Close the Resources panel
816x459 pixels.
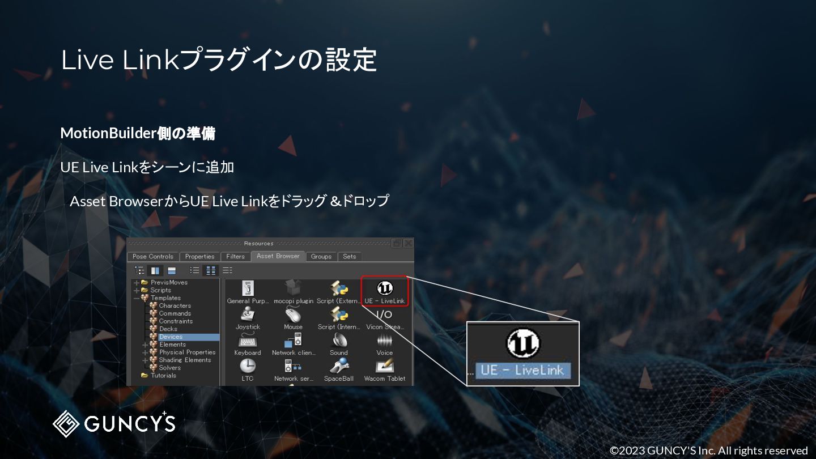click(408, 243)
